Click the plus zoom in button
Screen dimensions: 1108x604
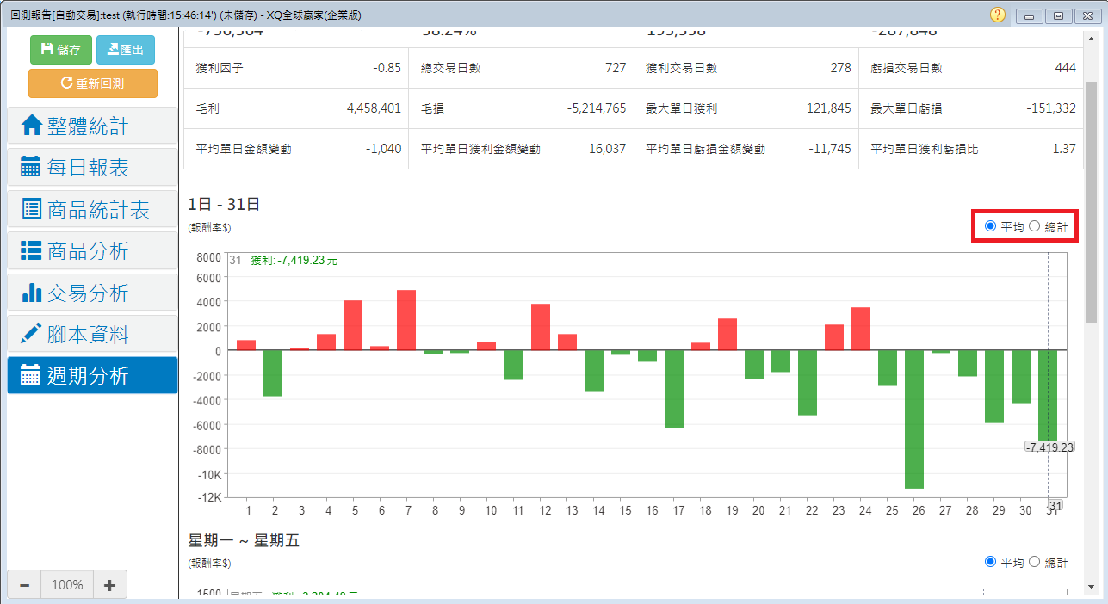click(x=109, y=585)
